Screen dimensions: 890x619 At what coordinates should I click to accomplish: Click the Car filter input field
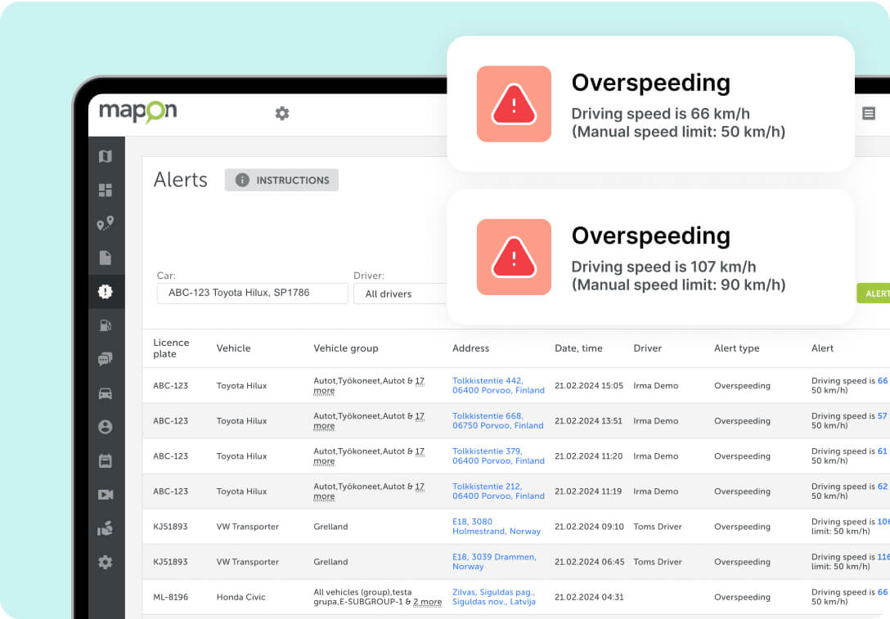coord(251,293)
